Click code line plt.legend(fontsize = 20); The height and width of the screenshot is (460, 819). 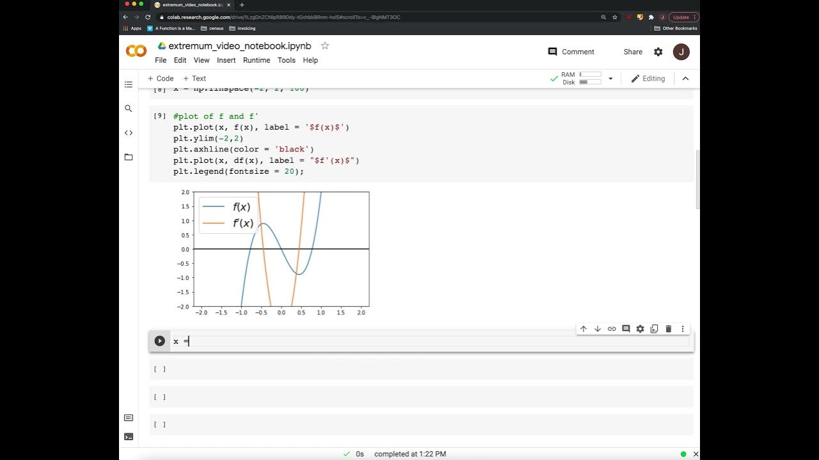pos(239,171)
